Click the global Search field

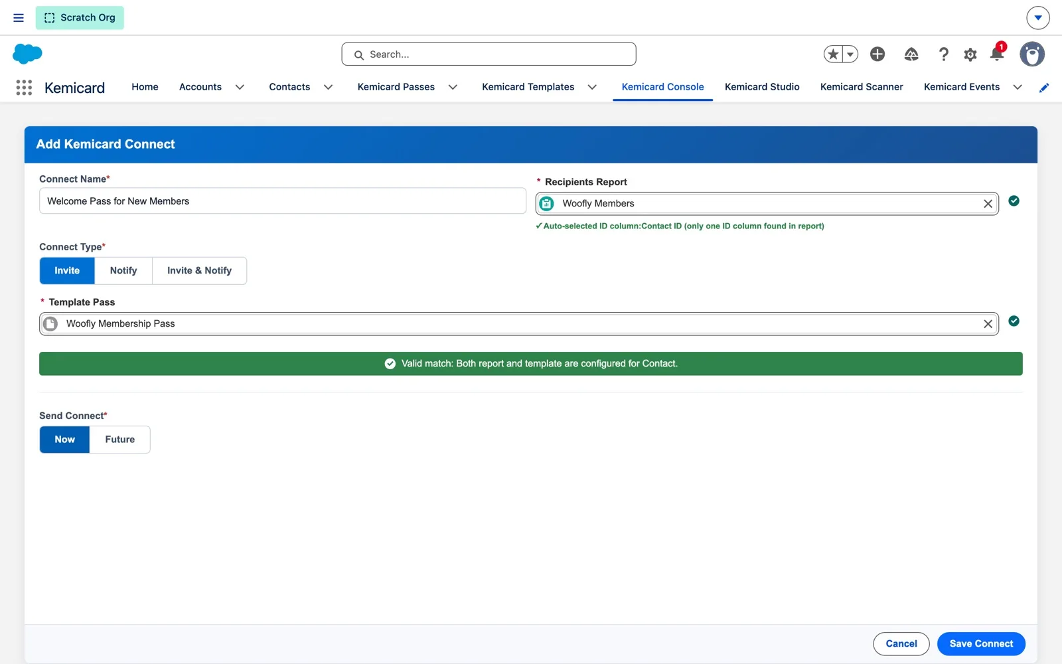point(489,54)
